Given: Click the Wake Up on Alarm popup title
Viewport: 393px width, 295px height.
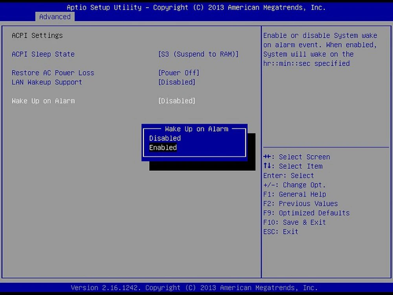Looking at the screenshot, I should pyautogui.click(x=196, y=129).
